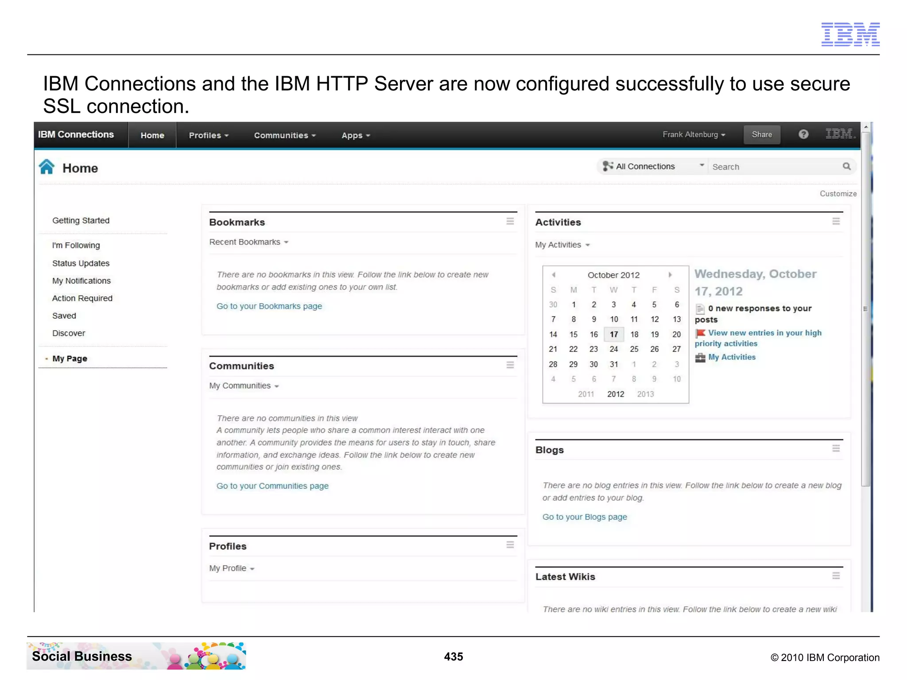This screenshot has height=680, width=907.
Task: Open the Latest Wikis widget actions menu icon
Action: point(836,576)
